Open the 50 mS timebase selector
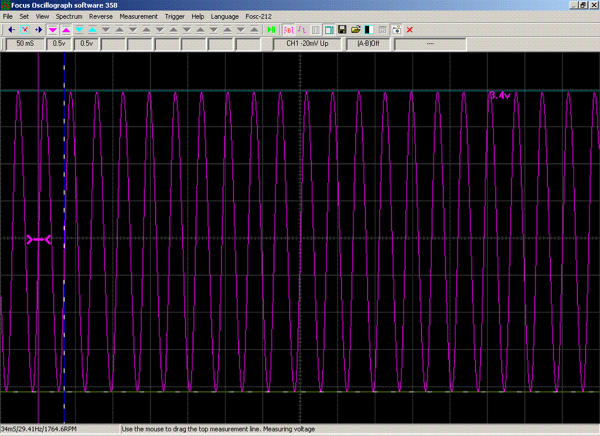600x436 pixels. tap(25, 43)
